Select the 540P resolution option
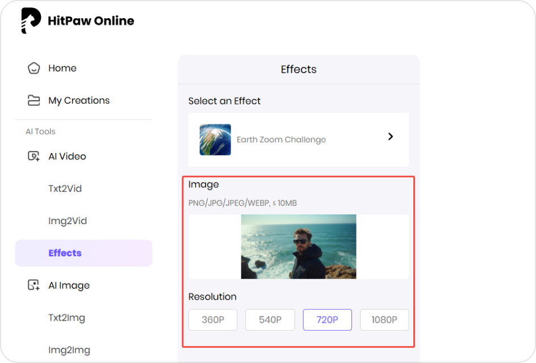The width and height of the screenshot is (536, 363). 270,319
